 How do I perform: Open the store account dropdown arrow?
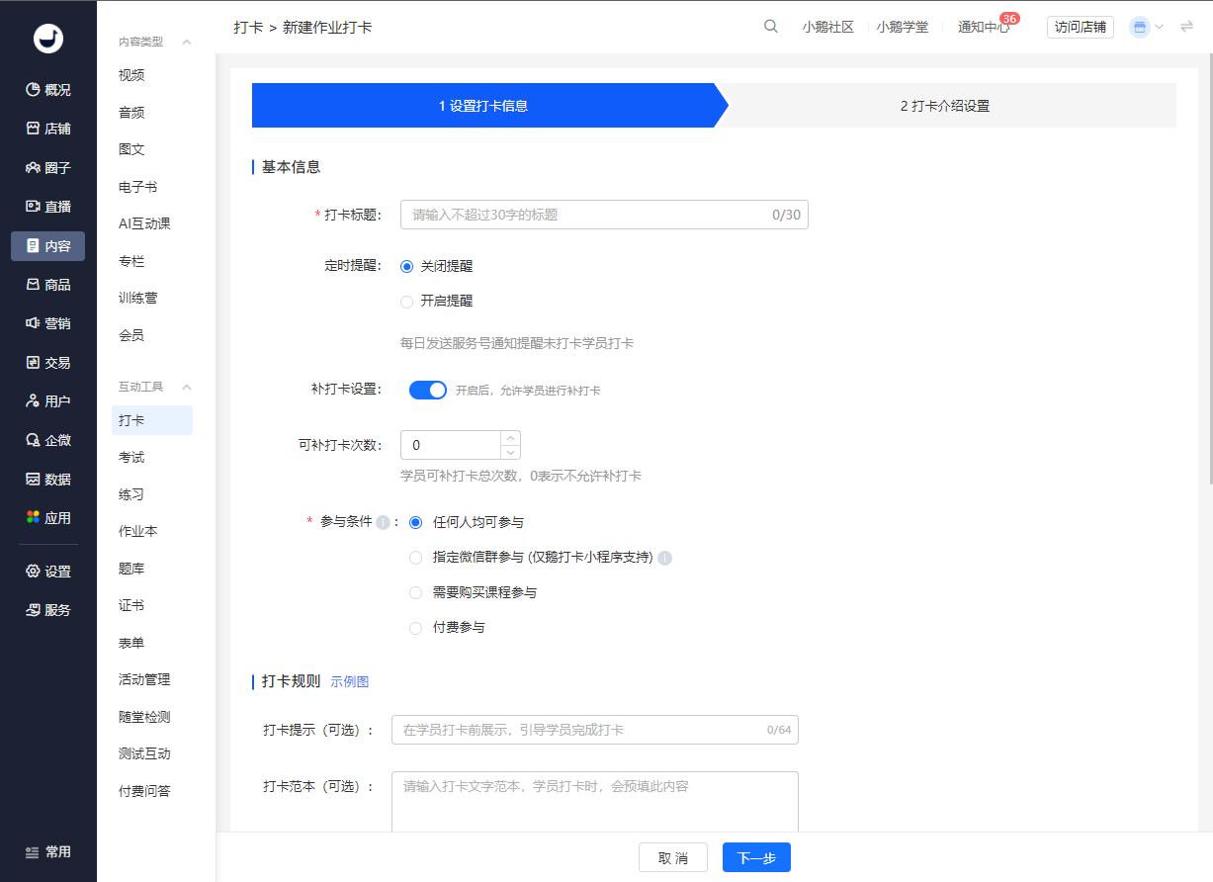[1161, 27]
